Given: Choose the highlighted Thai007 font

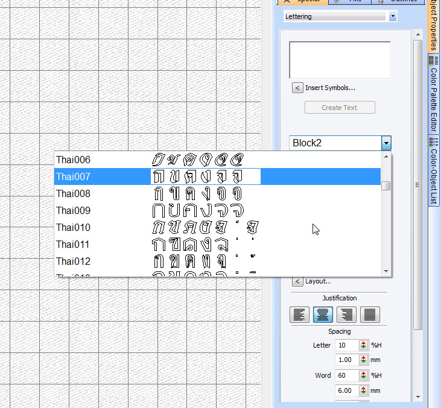Looking at the screenshot, I should [217, 176].
